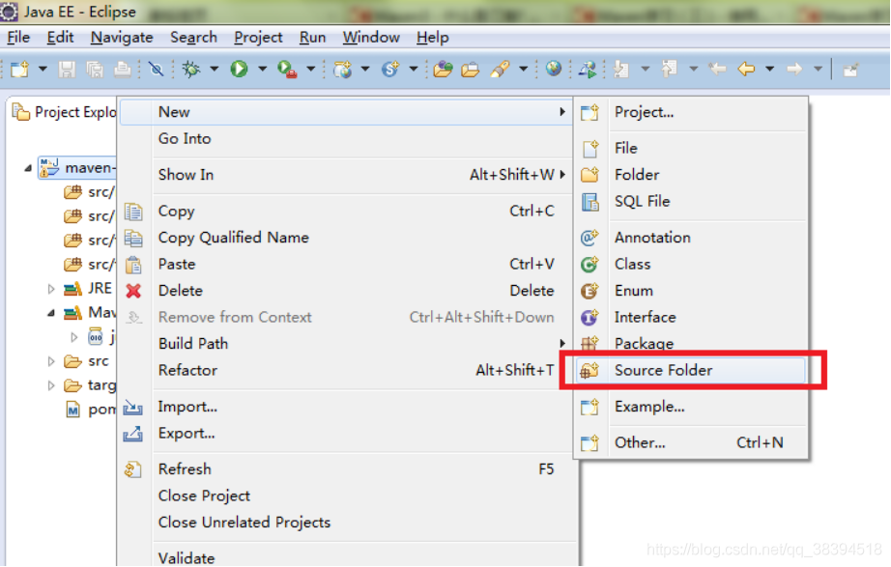The image size is (891, 567).
Task: Click the New wizard toolbar icon
Action: click(x=18, y=70)
